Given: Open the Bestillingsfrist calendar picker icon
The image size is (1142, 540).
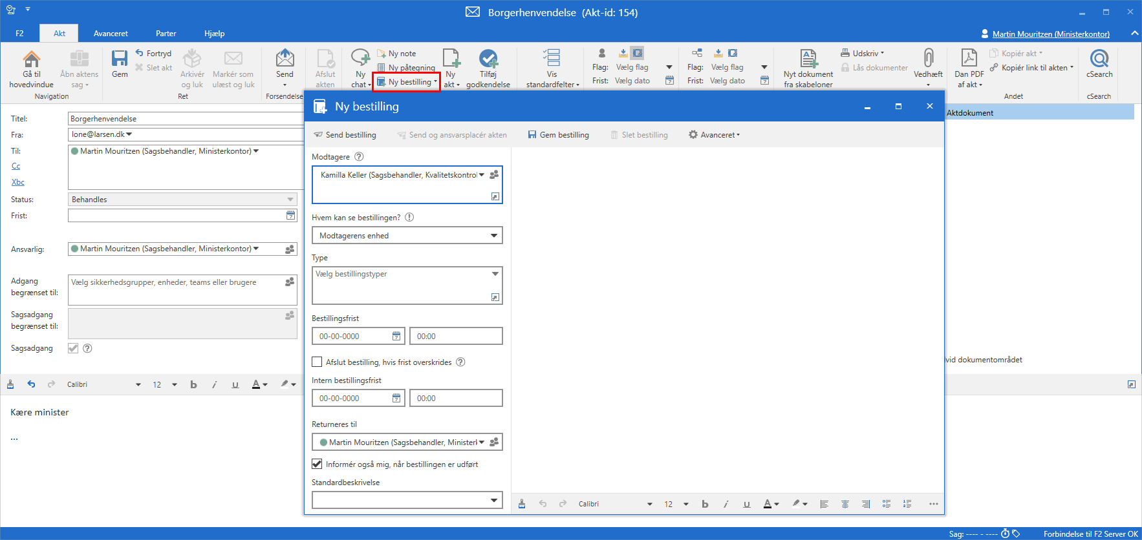Looking at the screenshot, I should pos(396,337).
